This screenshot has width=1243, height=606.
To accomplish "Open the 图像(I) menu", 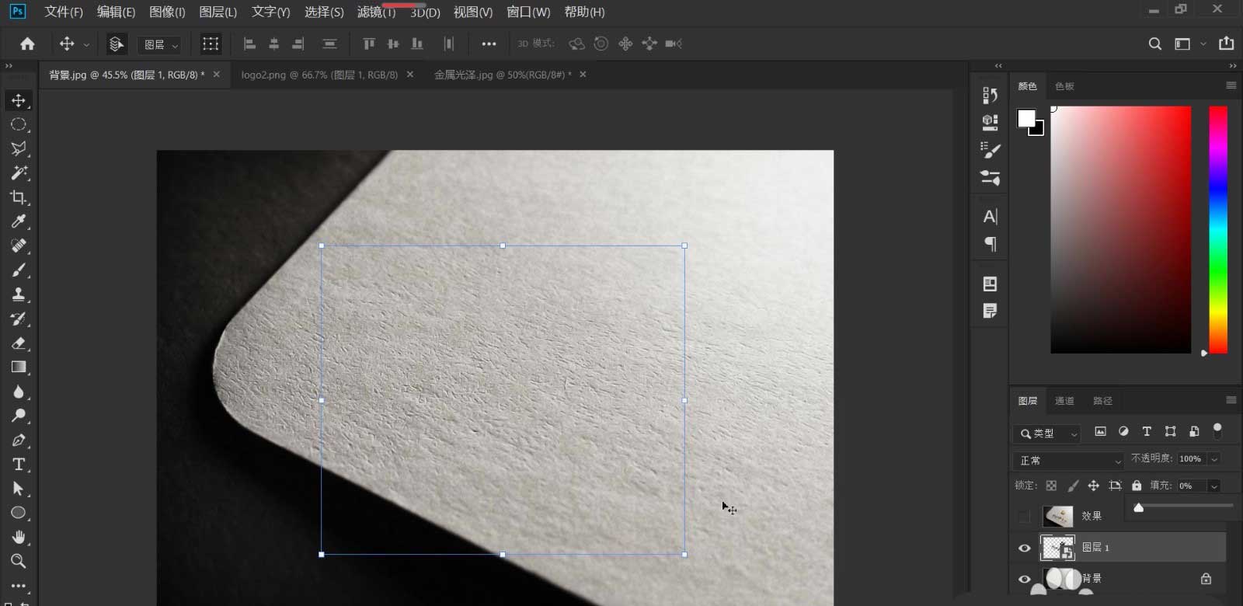I will click(x=167, y=12).
